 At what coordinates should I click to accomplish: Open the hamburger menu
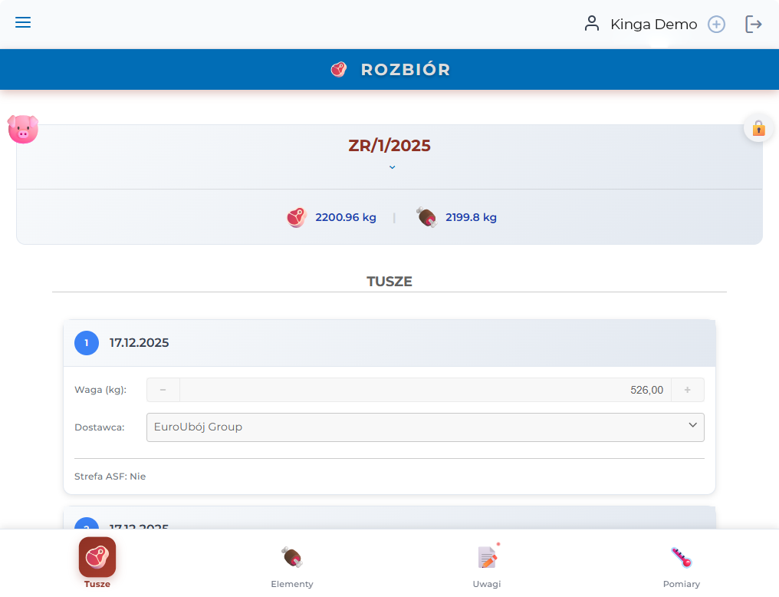click(x=23, y=22)
